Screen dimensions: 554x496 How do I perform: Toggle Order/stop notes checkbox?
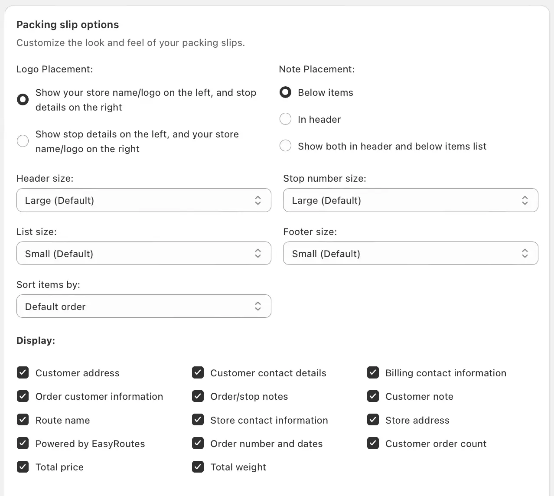click(198, 396)
